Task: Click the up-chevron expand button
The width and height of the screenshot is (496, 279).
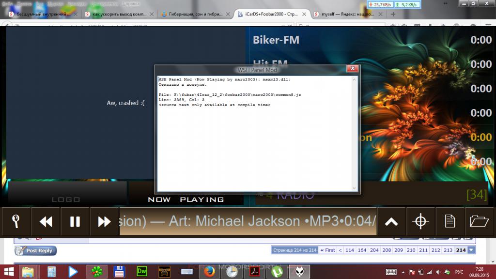Action: tap(391, 222)
